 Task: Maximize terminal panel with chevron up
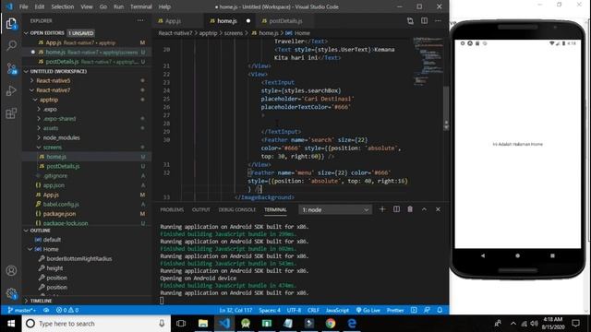(424, 209)
